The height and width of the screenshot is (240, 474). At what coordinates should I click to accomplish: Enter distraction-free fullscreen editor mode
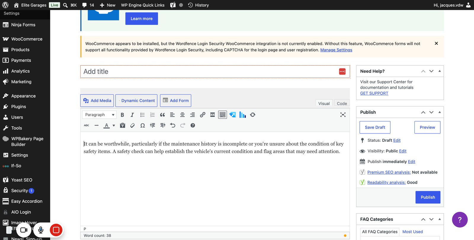(343, 115)
